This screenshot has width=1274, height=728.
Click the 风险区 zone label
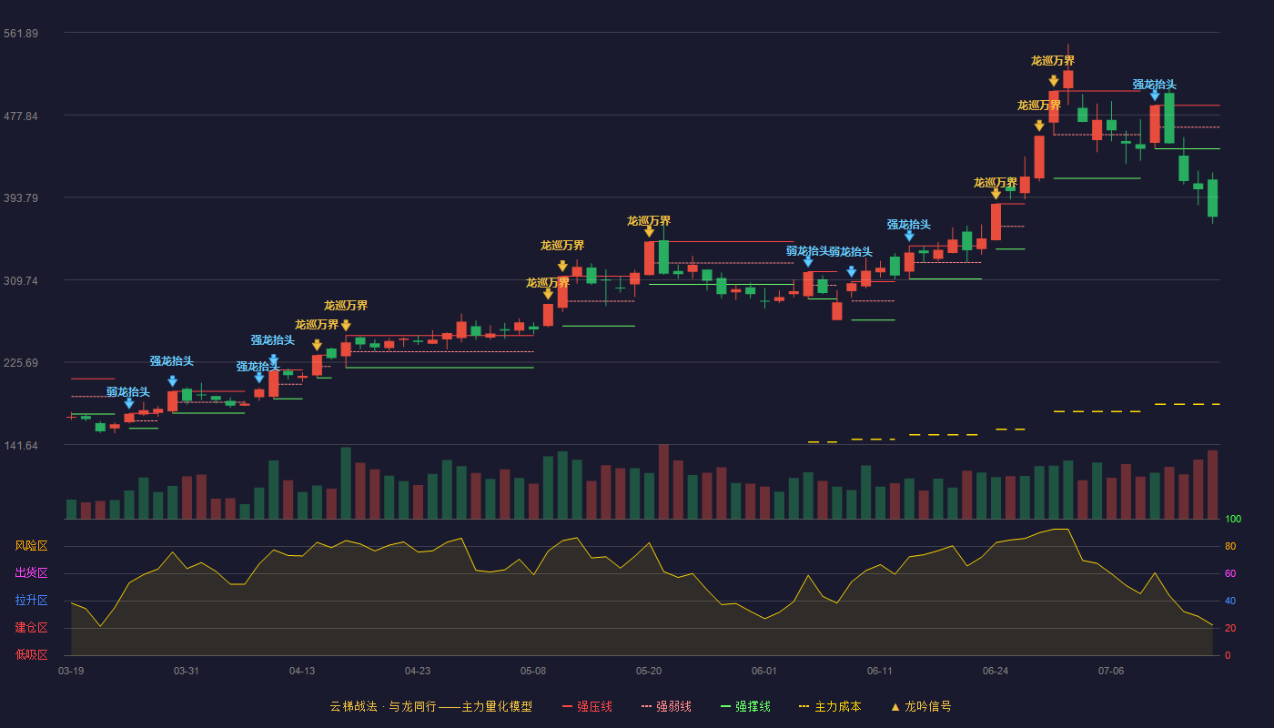(x=31, y=546)
